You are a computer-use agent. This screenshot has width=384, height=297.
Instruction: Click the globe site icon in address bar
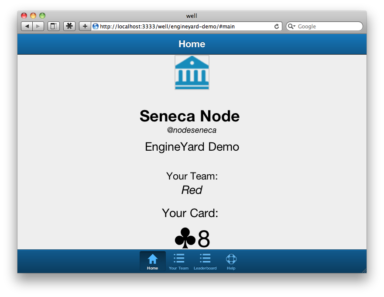[x=96, y=26]
